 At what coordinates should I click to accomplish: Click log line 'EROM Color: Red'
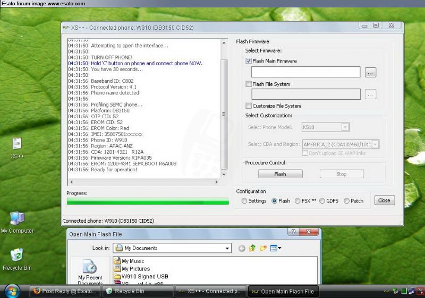pos(98,128)
